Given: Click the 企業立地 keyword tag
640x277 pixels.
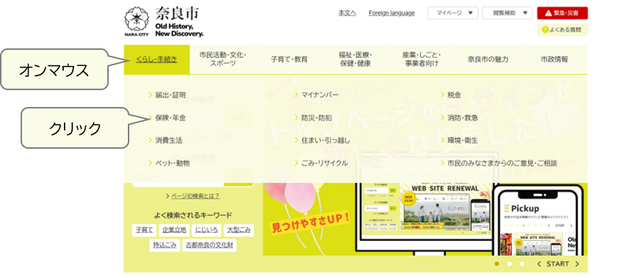Looking at the screenshot, I should pos(174,230).
